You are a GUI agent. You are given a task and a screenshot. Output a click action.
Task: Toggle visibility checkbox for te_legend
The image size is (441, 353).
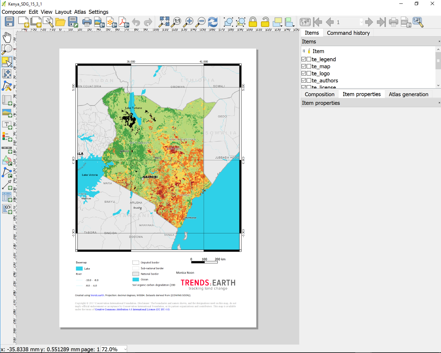304,59
